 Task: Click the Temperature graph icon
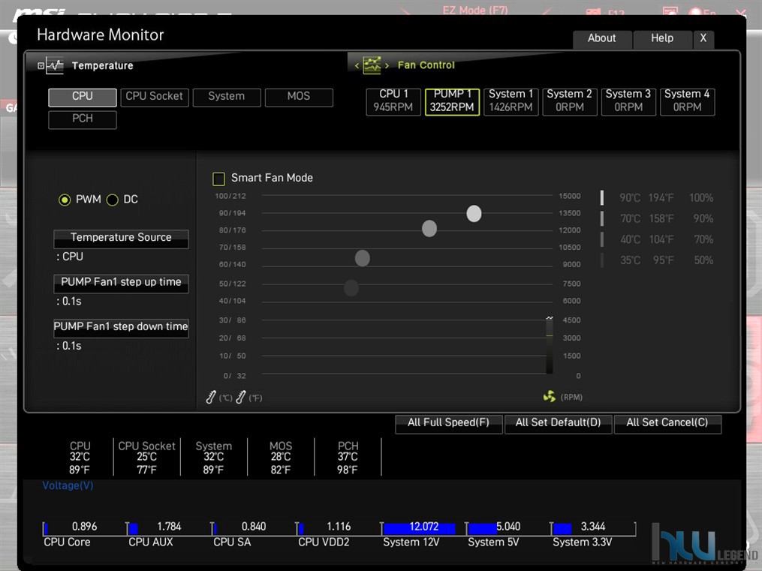[x=55, y=65]
